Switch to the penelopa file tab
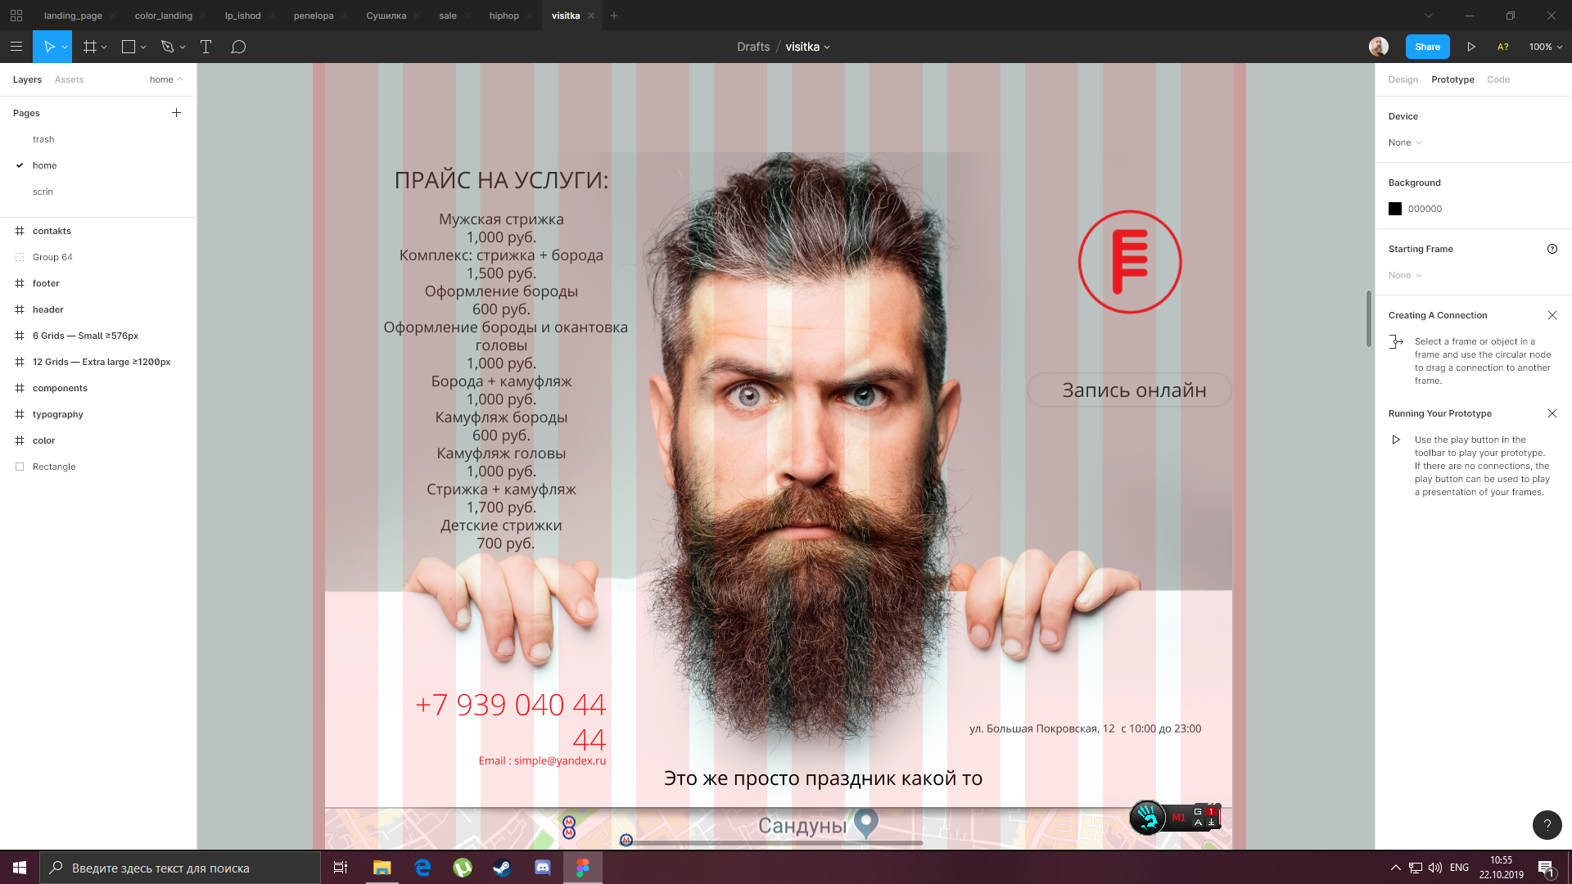 pos(313,15)
